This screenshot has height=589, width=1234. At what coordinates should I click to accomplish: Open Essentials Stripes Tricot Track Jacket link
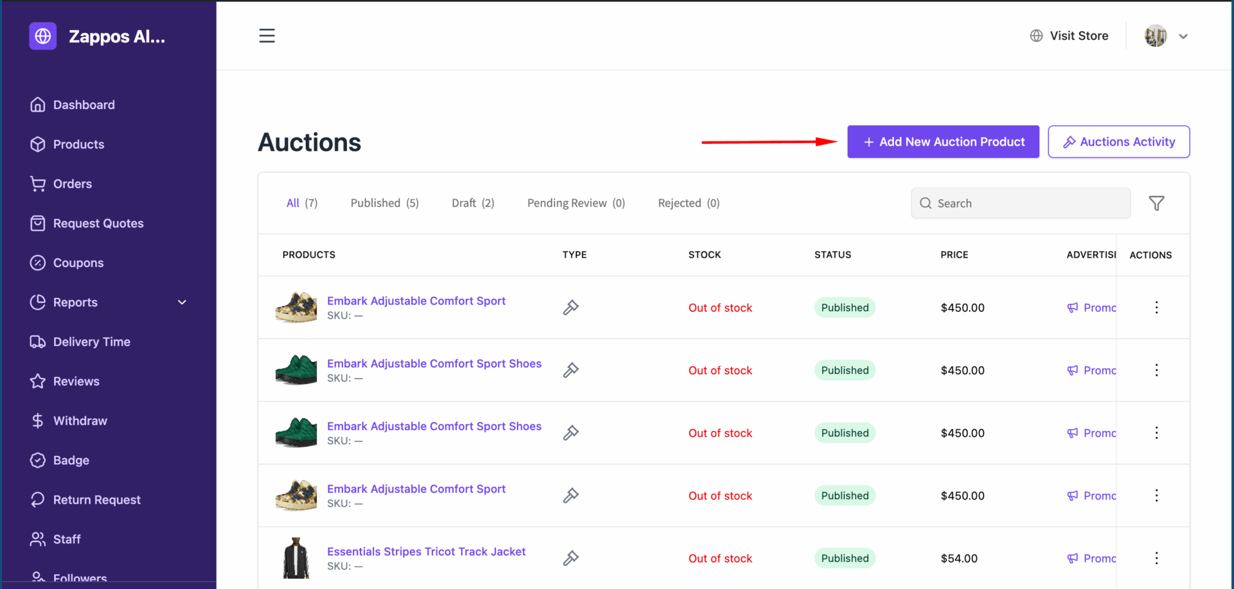coord(426,552)
